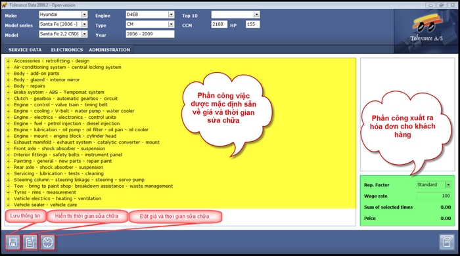
Task: Restore the Tolerance Data window size
Action: [441, 5]
